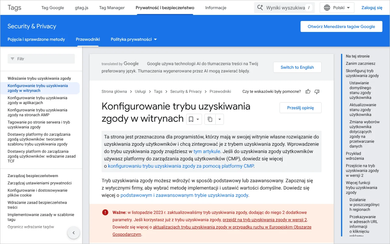Click the Switch to English button
Screen dimensions: 390x244
coord(297,67)
